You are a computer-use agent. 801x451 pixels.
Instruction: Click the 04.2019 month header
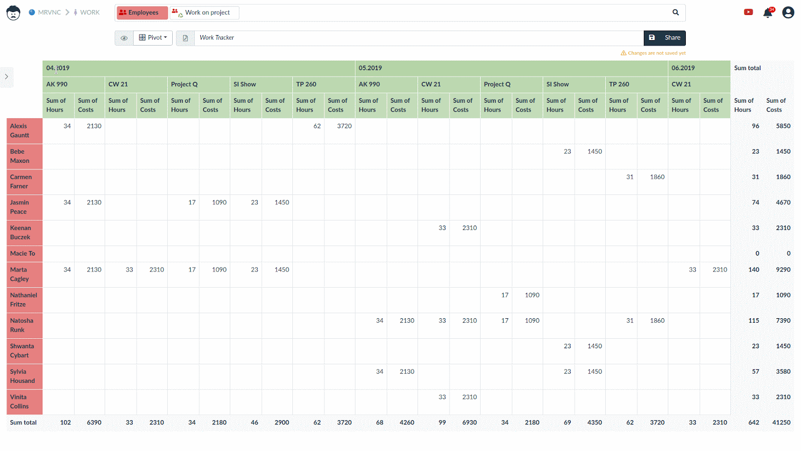(199, 68)
